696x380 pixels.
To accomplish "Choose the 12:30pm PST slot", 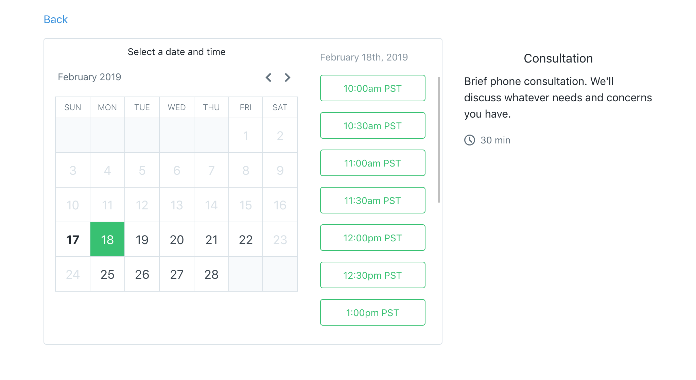I will pos(372,275).
